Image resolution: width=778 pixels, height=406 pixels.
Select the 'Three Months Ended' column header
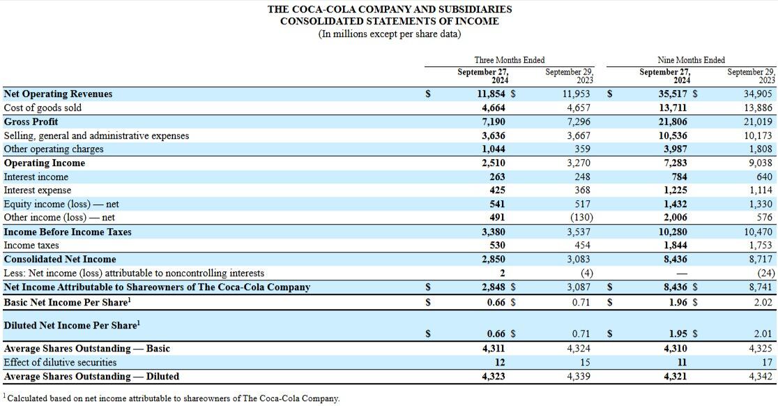(510, 60)
